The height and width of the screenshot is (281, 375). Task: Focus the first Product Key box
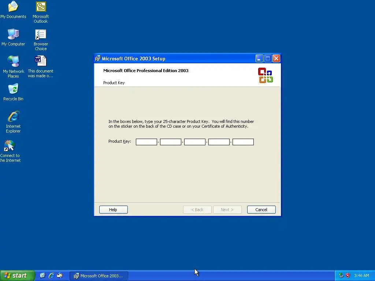(x=146, y=142)
